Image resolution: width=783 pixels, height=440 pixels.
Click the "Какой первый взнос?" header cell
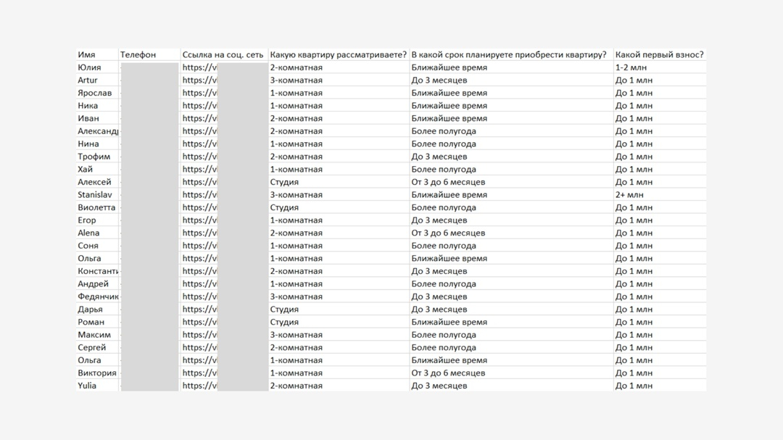point(659,55)
